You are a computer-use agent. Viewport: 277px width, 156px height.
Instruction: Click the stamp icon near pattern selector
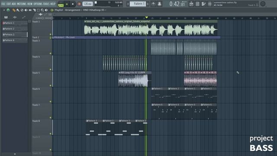(159, 4)
